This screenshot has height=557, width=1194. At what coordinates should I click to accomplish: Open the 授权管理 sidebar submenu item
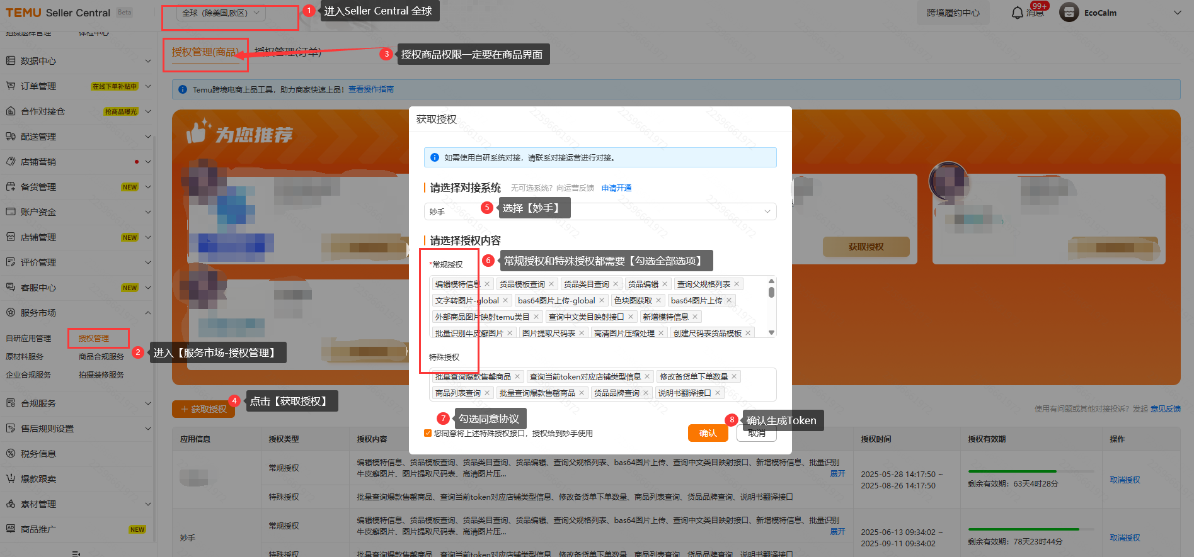[93, 339]
